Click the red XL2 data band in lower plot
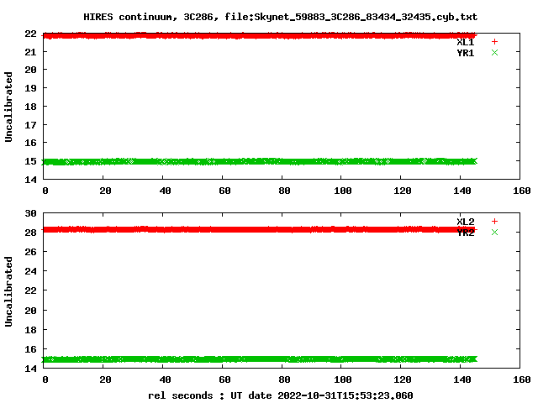 [x=260, y=229]
